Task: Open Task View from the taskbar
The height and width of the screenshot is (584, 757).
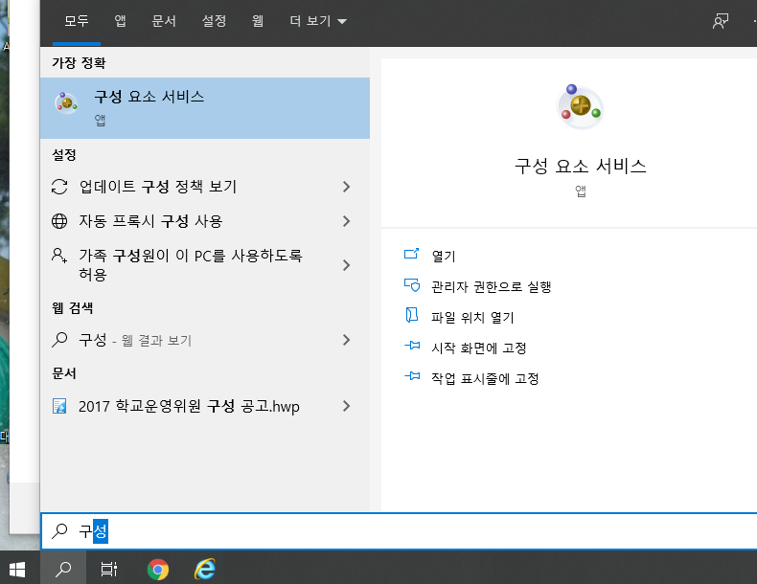Action: coord(108,570)
